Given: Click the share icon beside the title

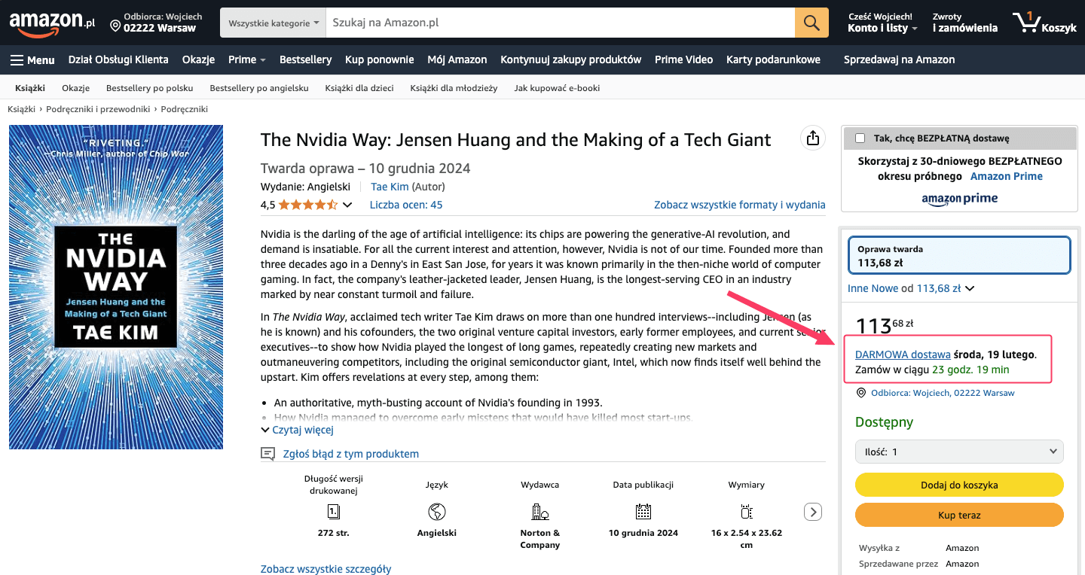Looking at the screenshot, I should point(812,138).
